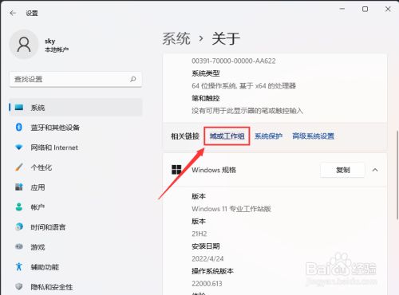Open 网络和 Internet settings
Image resolution: width=399 pixels, height=295 pixels.
tap(76, 147)
